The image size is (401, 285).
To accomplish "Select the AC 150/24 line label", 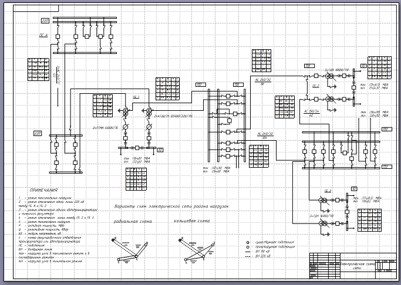I will click(311, 110).
